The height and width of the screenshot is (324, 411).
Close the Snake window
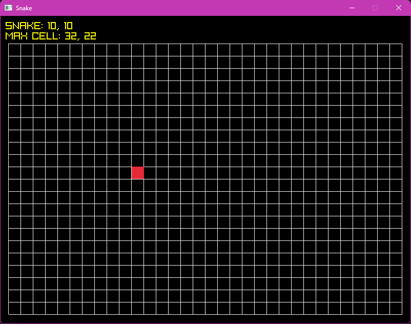click(x=398, y=8)
